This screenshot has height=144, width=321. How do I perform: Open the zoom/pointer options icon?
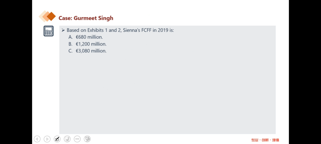point(67,139)
